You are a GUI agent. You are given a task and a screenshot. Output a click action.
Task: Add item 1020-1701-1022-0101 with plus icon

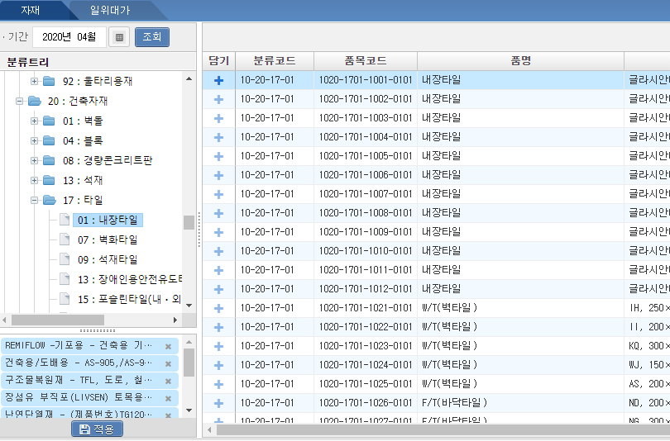tap(218, 327)
